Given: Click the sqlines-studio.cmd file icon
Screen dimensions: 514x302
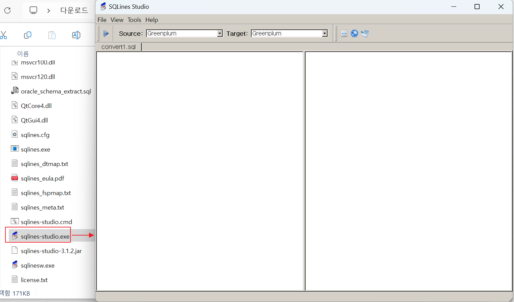Looking at the screenshot, I should coord(15,221).
